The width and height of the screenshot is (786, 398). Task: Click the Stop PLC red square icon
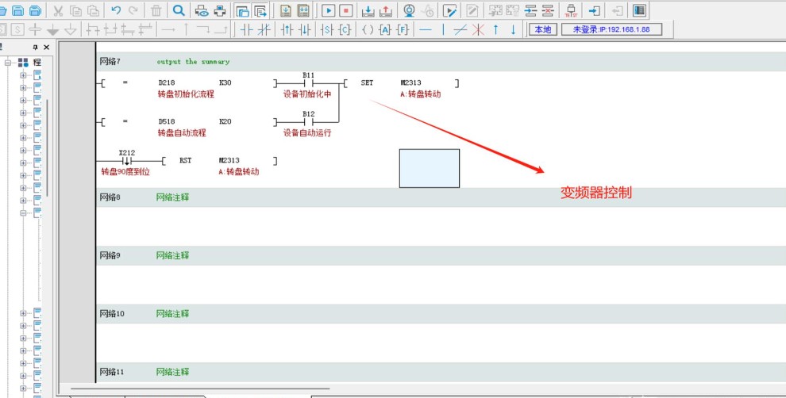[x=345, y=10]
